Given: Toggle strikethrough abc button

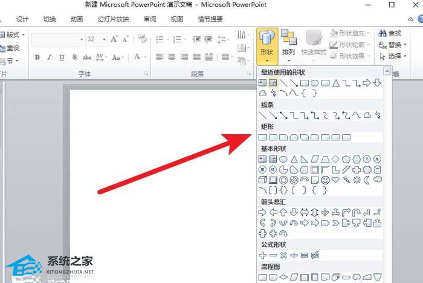Looking at the screenshot, I should pyautogui.click(x=87, y=57).
